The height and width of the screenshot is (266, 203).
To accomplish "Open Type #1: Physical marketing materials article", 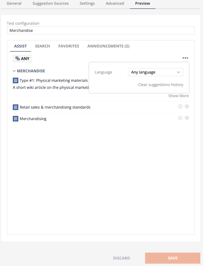I will (54, 81).
